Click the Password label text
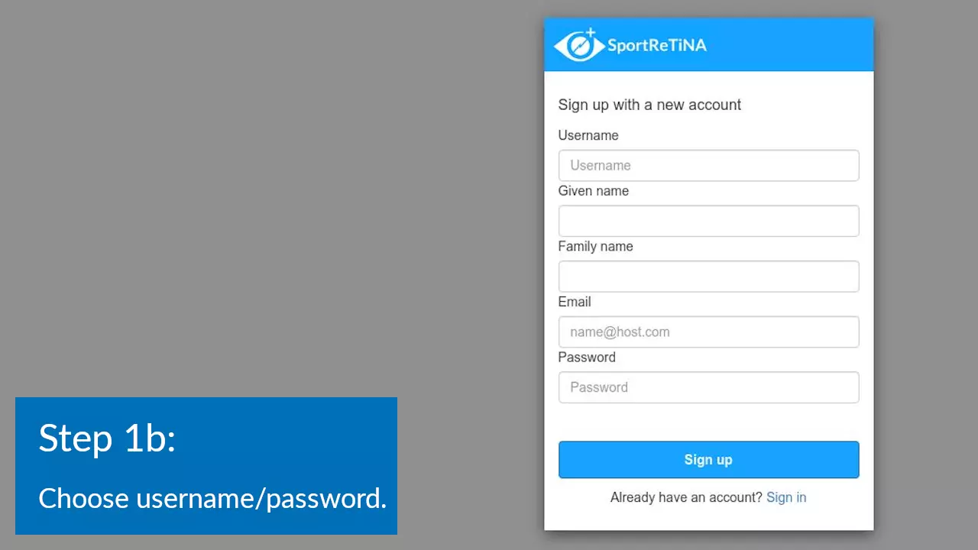The height and width of the screenshot is (550, 978). coord(587,357)
